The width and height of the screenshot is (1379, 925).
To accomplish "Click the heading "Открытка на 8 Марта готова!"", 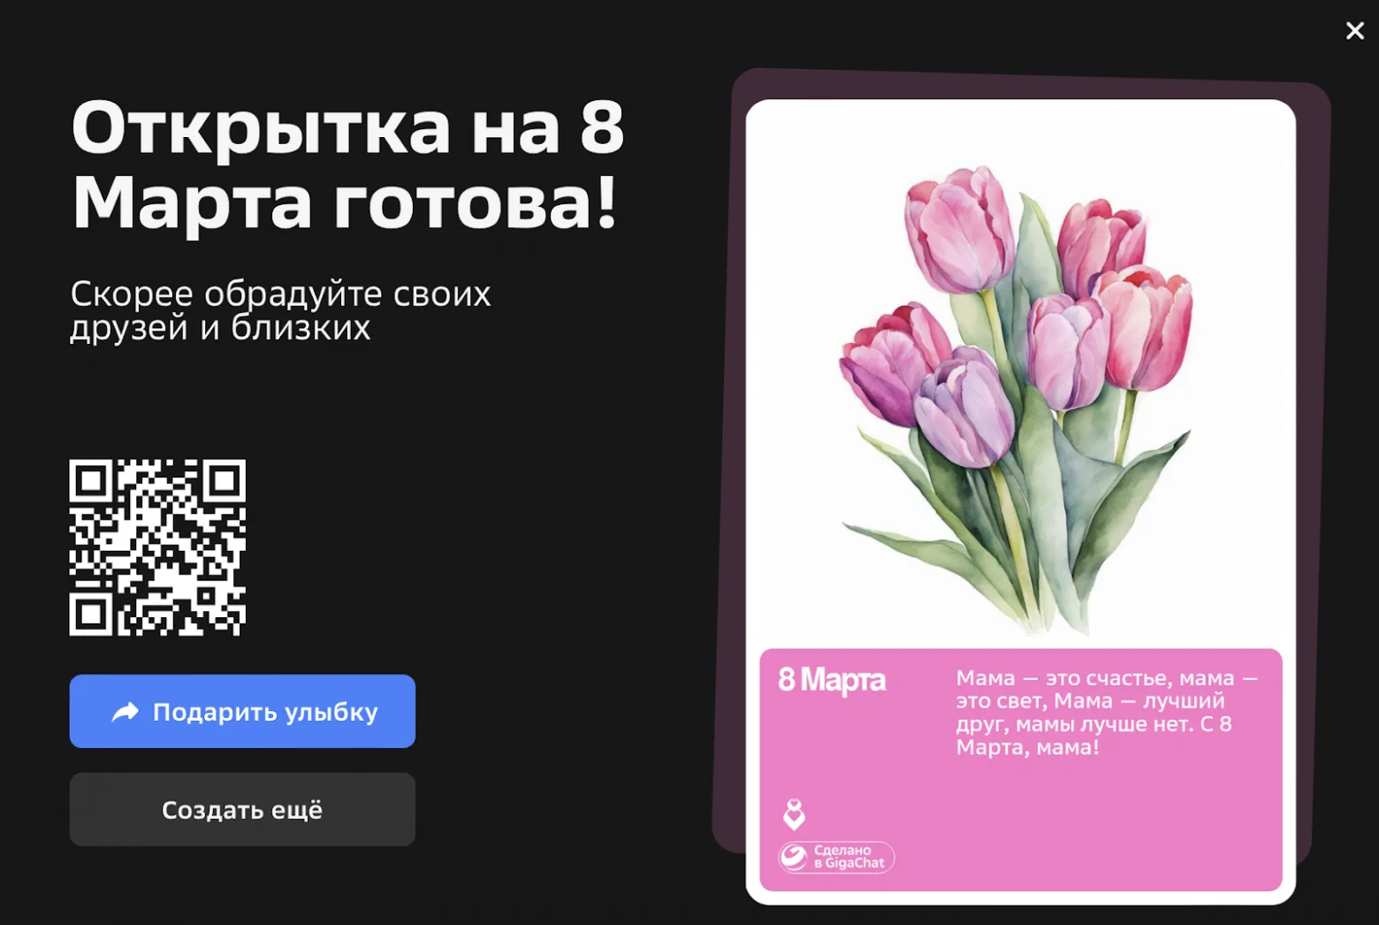I will (x=348, y=165).
